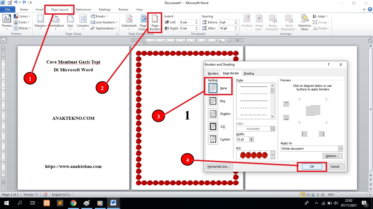Click the zoom out minus button
Viewport: 373px width, 209px height.
pos(338,195)
